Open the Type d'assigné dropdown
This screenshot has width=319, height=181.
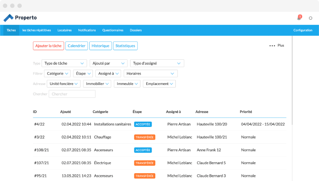coord(157,63)
